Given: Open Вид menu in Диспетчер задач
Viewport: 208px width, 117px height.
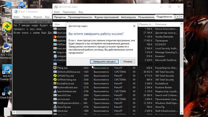Looking at the screenshot, I should (x=81, y=12).
